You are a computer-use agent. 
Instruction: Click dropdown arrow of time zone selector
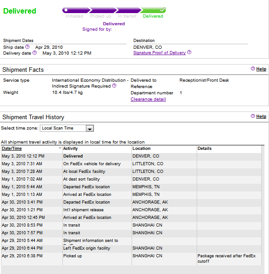click(90, 128)
